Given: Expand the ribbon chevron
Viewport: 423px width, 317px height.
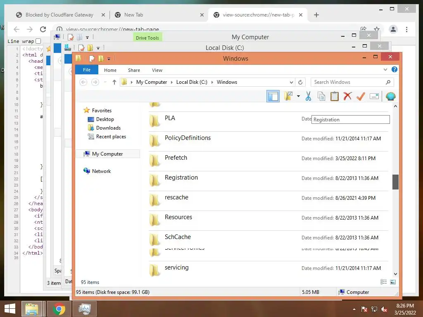Looking at the screenshot, I should [x=385, y=69].
